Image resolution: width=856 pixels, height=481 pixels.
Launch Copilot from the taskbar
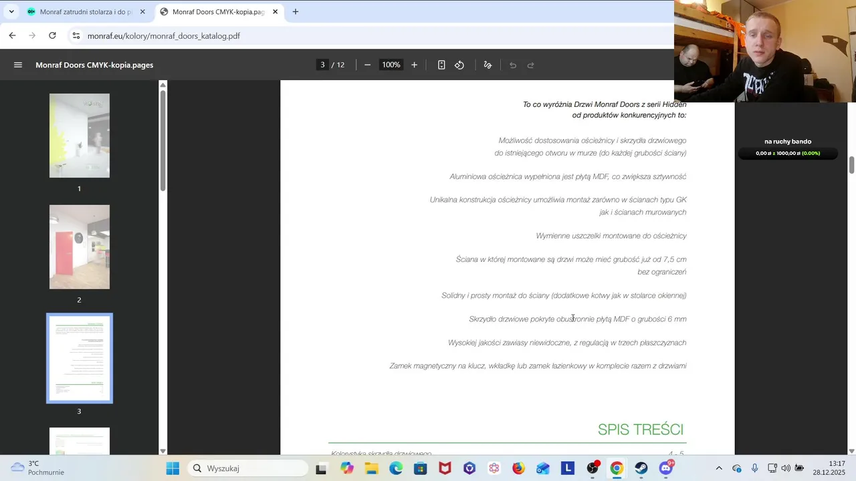click(346, 468)
